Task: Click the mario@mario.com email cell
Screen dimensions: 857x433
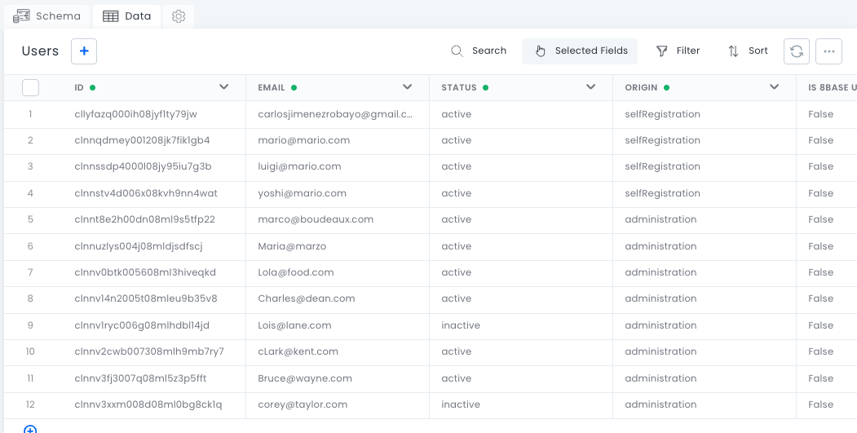Action: (x=303, y=140)
